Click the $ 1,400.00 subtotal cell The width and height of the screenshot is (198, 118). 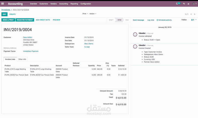pyautogui.click(x=122, y=75)
